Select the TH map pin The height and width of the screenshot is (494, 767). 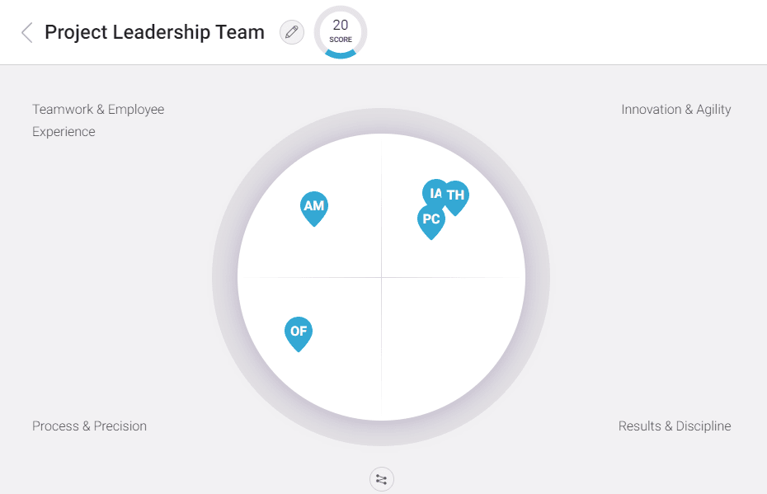coord(458,196)
